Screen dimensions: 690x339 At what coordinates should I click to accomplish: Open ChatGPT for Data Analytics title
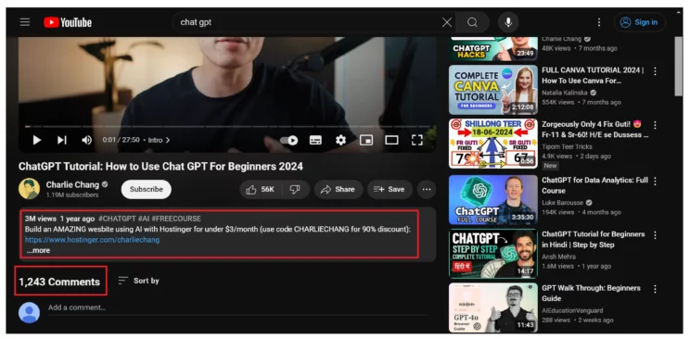point(595,185)
